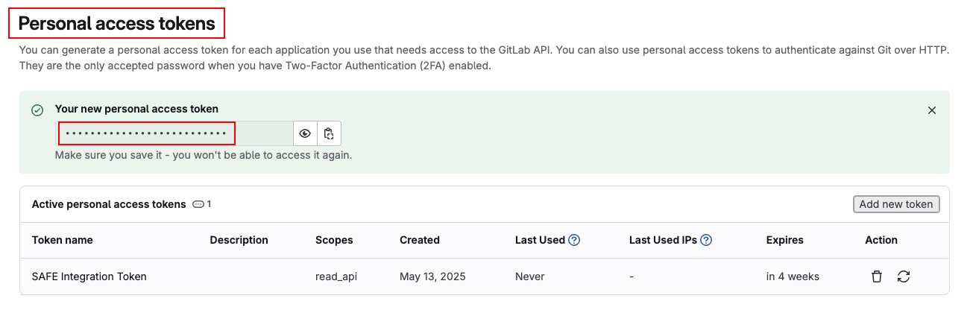The image size is (973, 310).
Task: Click the read_api scope cell
Action: [x=336, y=276]
